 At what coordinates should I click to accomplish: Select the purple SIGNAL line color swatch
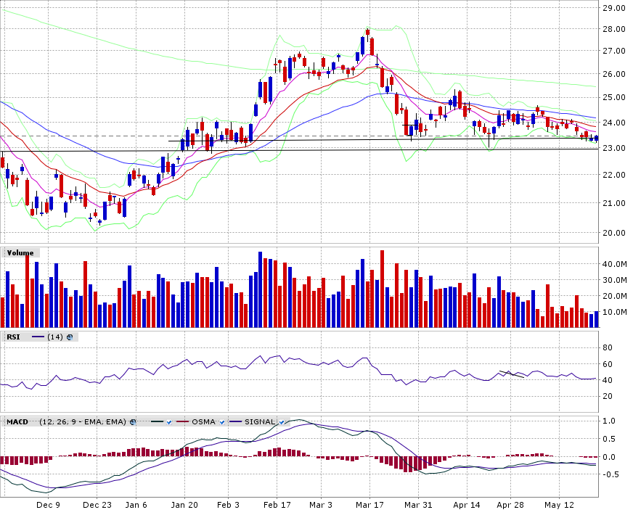237,421
